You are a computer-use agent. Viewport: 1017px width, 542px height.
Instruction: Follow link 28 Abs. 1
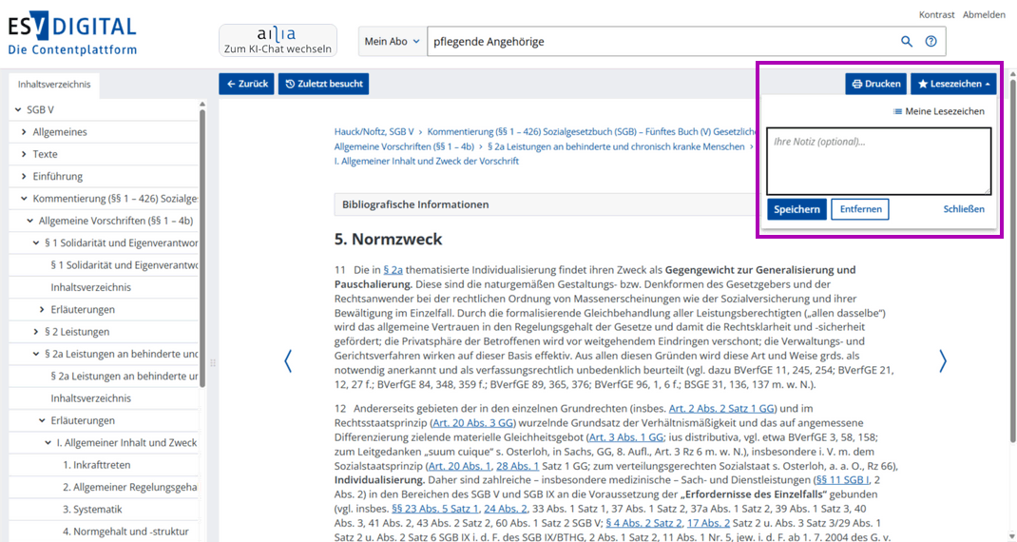(518, 466)
